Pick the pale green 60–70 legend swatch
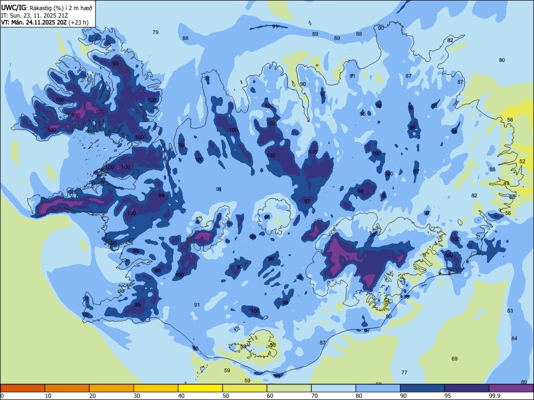The height and width of the screenshot is (400, 534). 289,388
